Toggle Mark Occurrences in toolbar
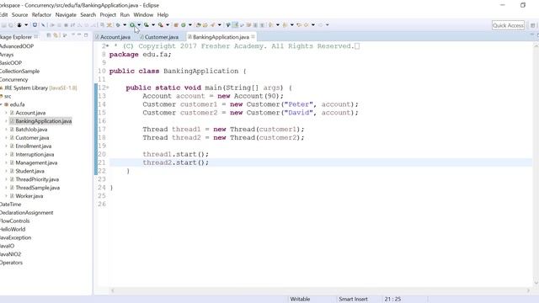 click(236, 24)
